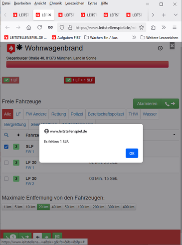Select the Polizei tab

pos(77,114)
